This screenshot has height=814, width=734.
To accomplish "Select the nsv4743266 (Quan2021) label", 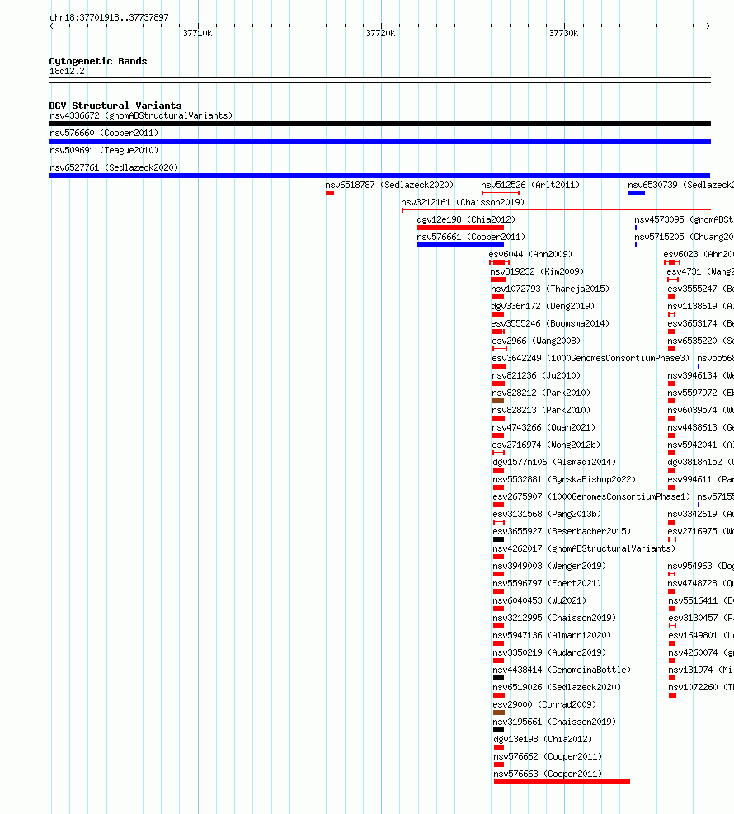I will pos(544,427).
